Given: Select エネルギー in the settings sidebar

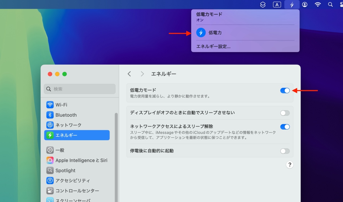Looking at the screenshot, I should coord(77,135).
